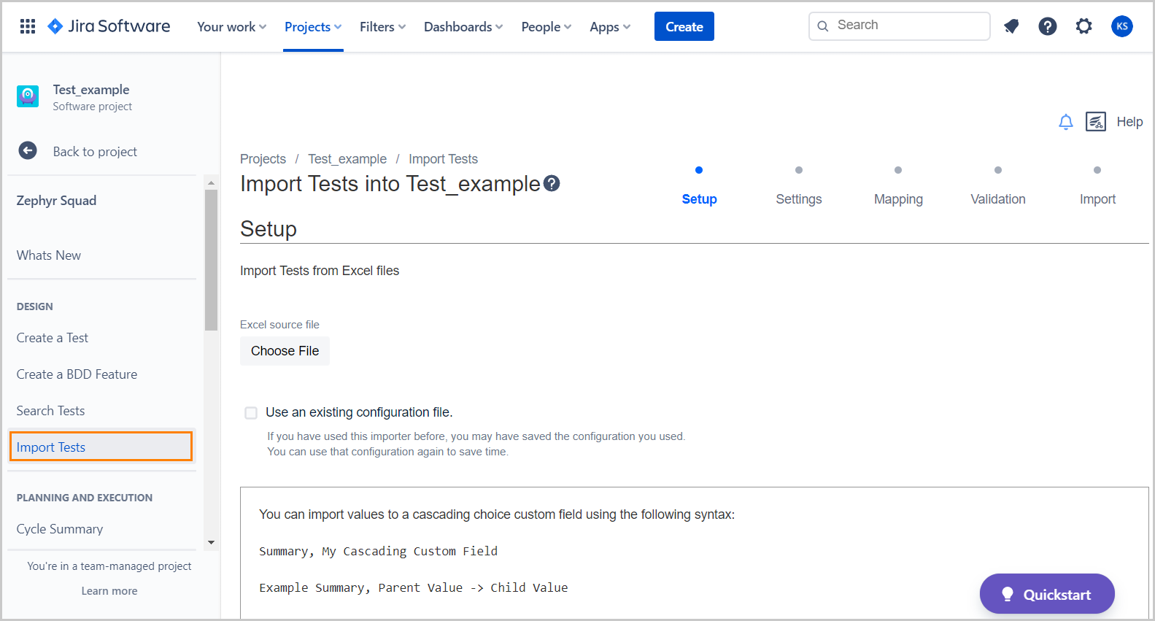Open the app switcher grid icon
The width and height of the screenshot is (1155, 621).
[x=28, y=26]
